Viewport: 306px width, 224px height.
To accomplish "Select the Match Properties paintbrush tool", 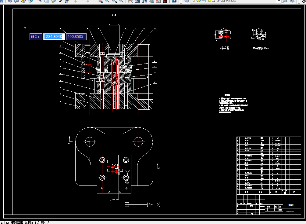I will (60, 1).
